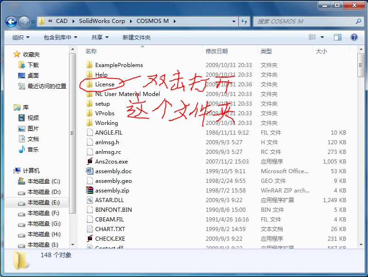Image resolution: width=368 pixels, height=277 pixels.
Task: Open the 组织 menu
Action: 21,37
